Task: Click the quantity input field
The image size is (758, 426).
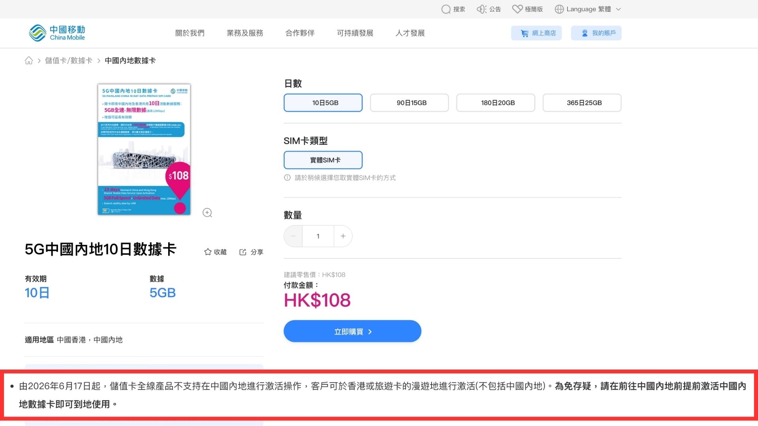Action: point(318,236)
